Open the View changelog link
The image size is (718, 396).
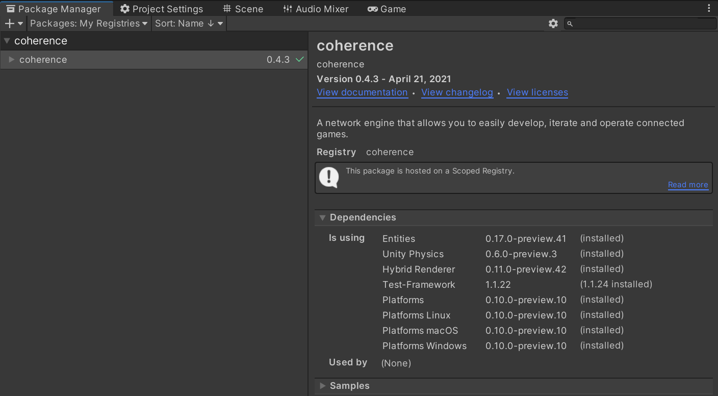pos(457,92)
